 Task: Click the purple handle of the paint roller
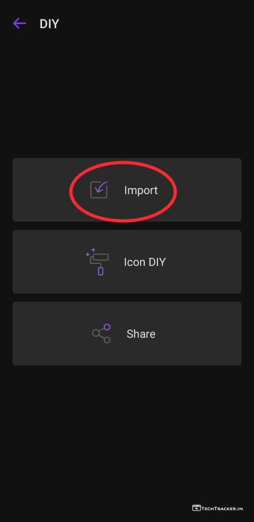tap(100, 271)
